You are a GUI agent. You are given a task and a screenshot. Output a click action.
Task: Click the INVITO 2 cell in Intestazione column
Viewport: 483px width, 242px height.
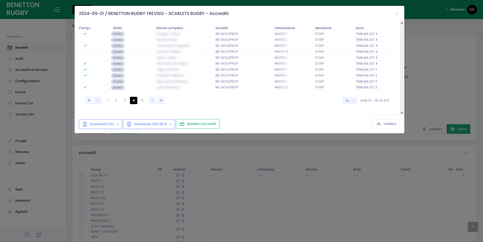click(281, 87)
